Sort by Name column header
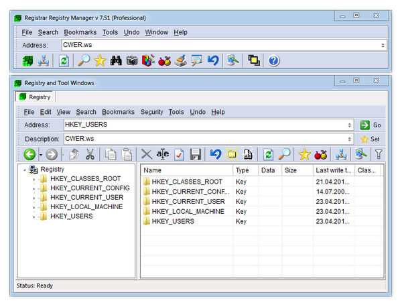This screenshot has width=402, height=307. click(x=187, y=170)
